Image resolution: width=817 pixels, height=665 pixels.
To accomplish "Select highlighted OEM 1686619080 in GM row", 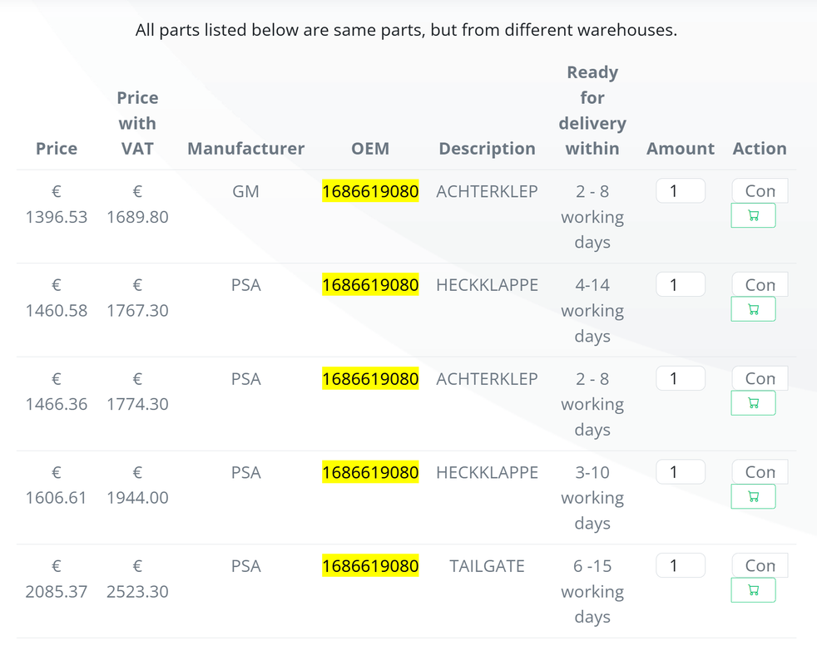I will [x=370, y=191].
